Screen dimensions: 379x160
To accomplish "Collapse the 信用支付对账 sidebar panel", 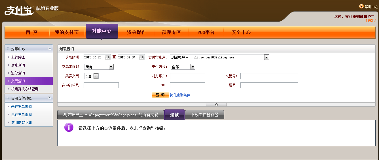I will pos(50,98).
